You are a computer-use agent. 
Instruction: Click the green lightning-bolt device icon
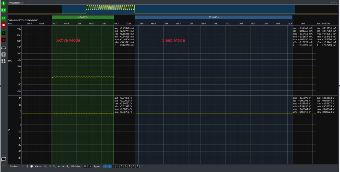click(x=4, y=4)
